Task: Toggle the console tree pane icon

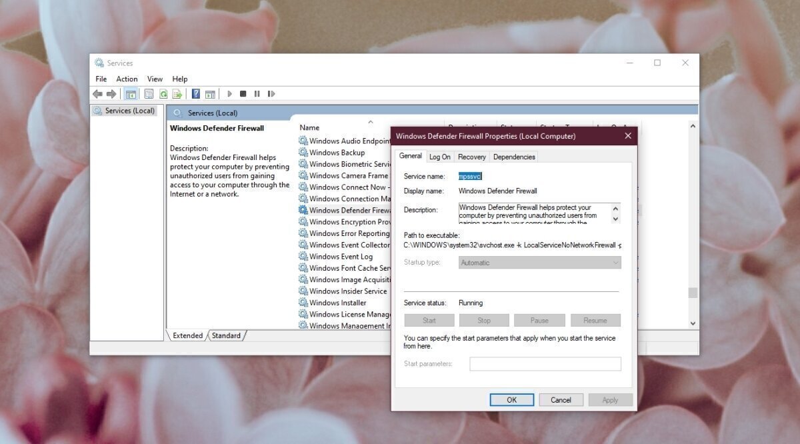Action: tap(131, 93)
